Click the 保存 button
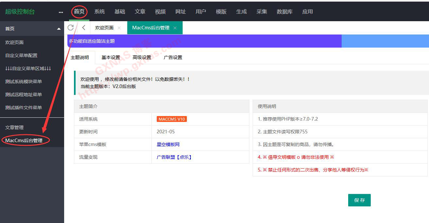429x223 pixels. pyautogui.click(x=359, y=200)
